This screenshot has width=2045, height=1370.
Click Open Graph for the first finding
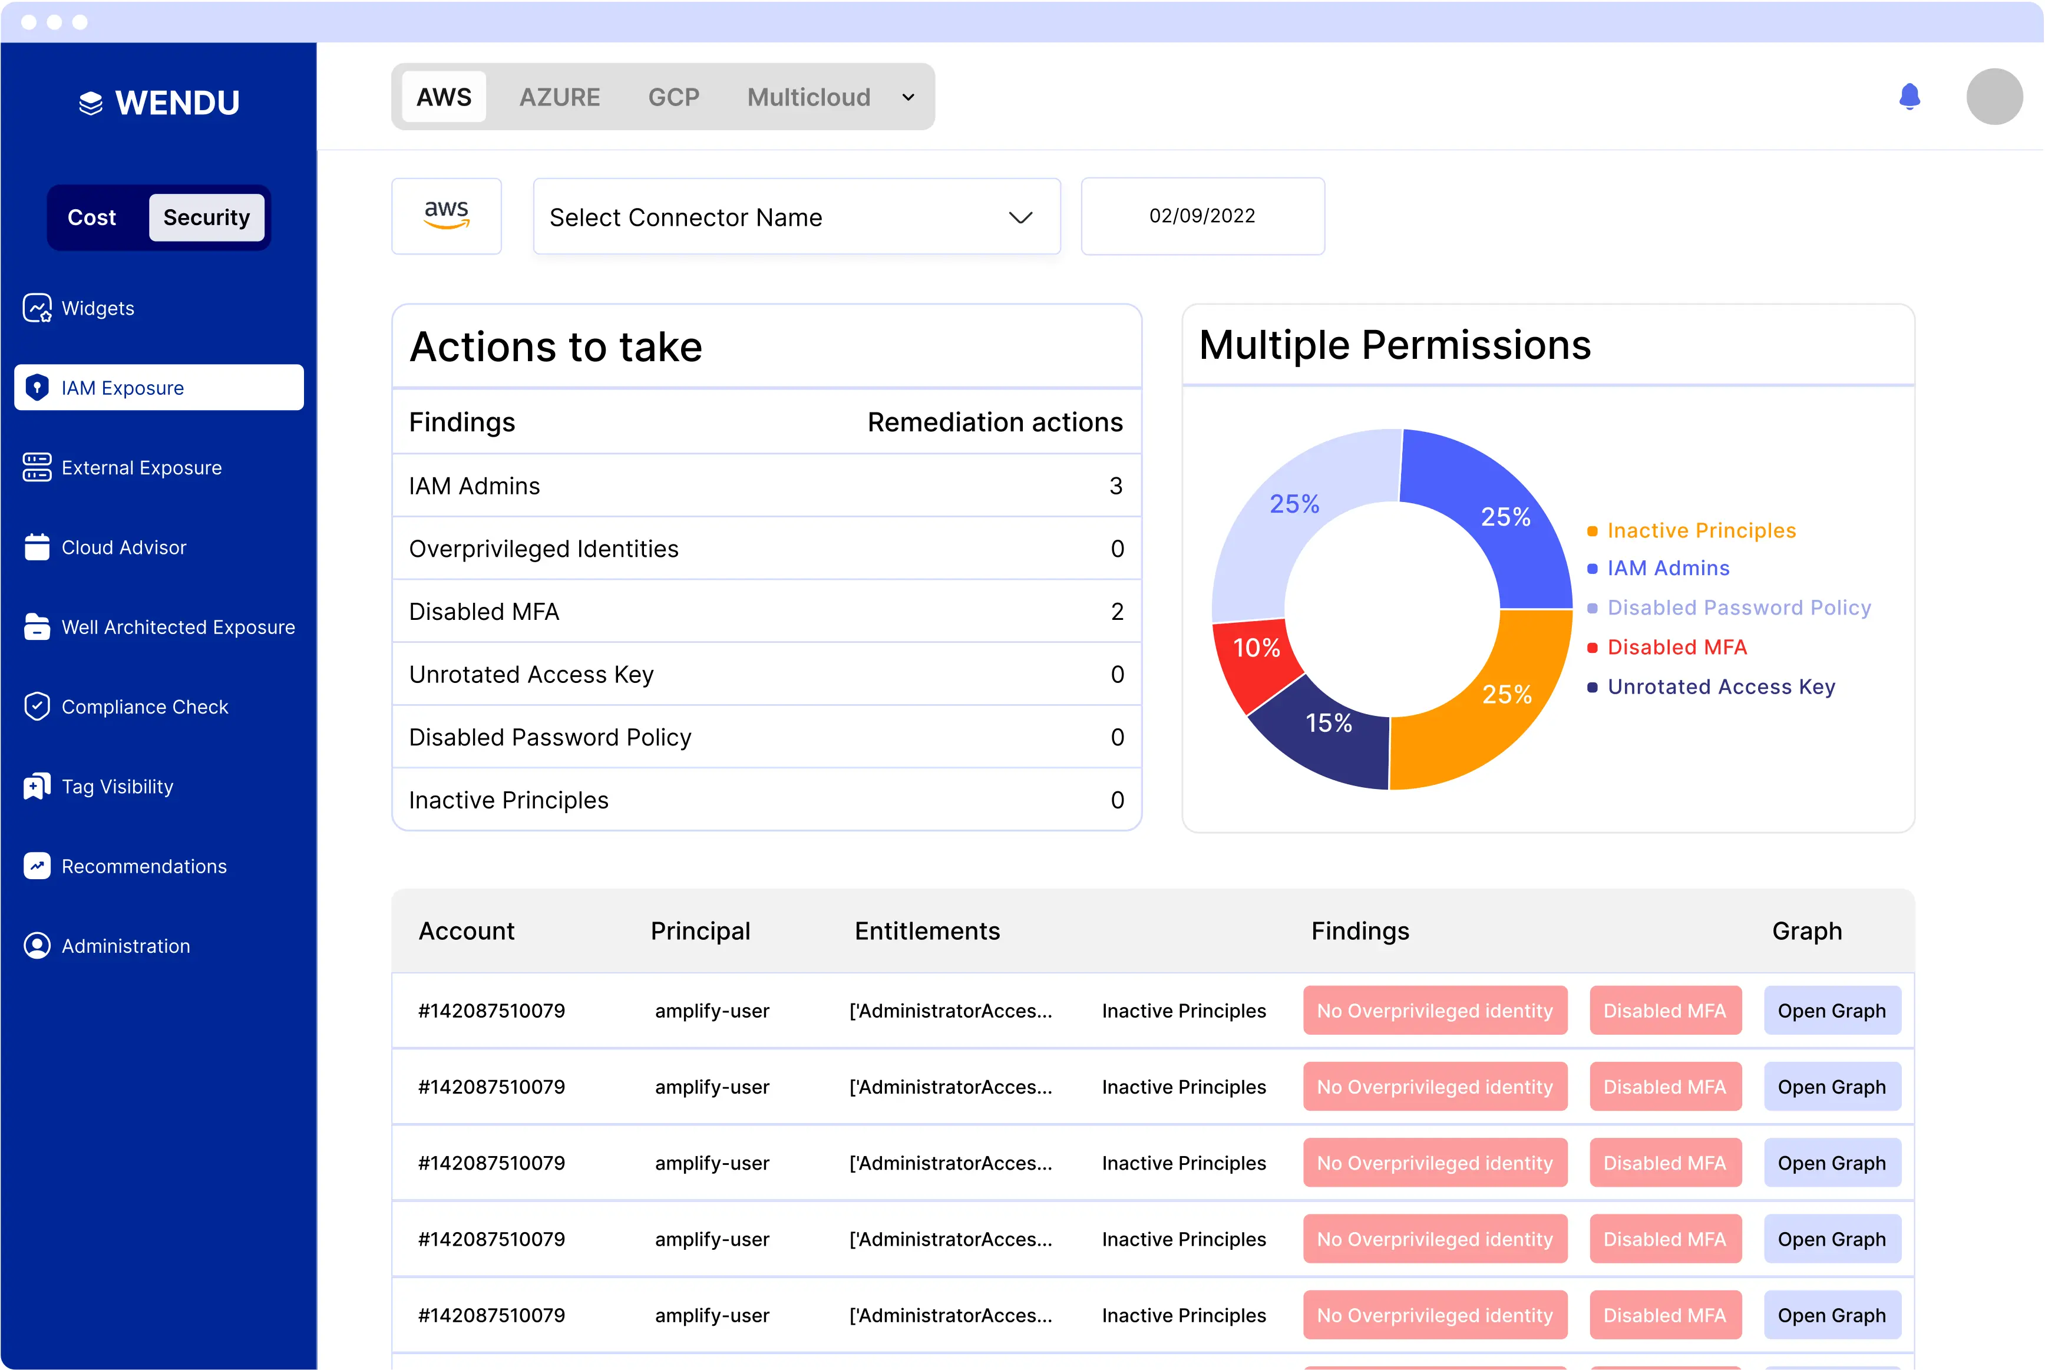pos(1833,1010)
